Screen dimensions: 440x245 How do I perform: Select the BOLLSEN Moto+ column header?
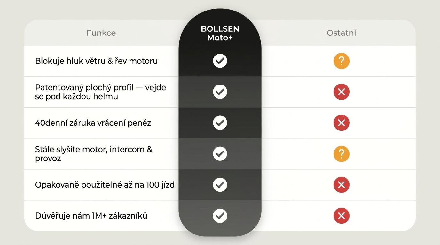pyautogui.click(x=220, y=33)
